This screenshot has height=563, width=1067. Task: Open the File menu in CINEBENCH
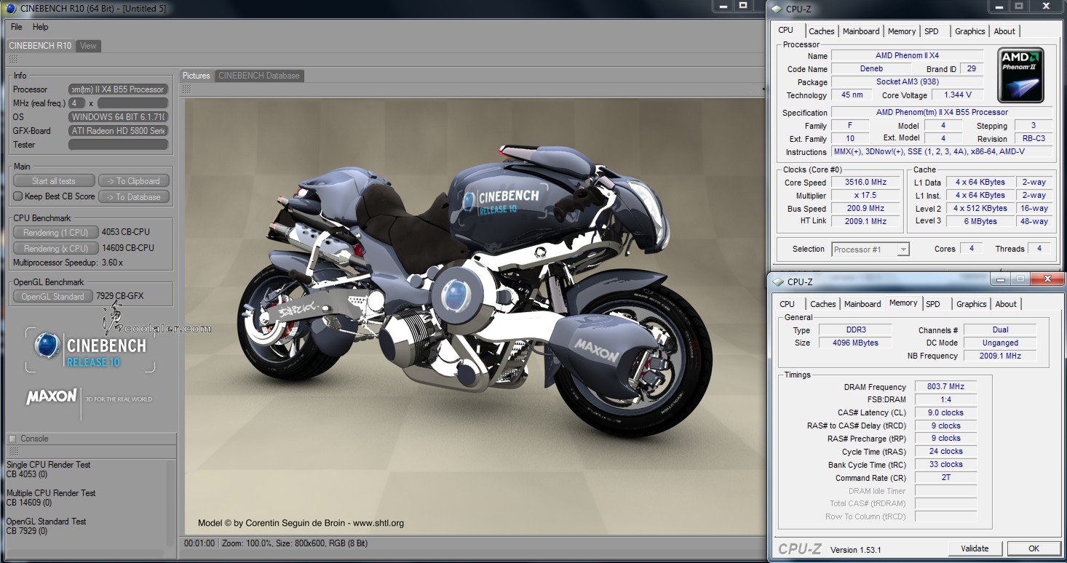click(x=16, y=27)
